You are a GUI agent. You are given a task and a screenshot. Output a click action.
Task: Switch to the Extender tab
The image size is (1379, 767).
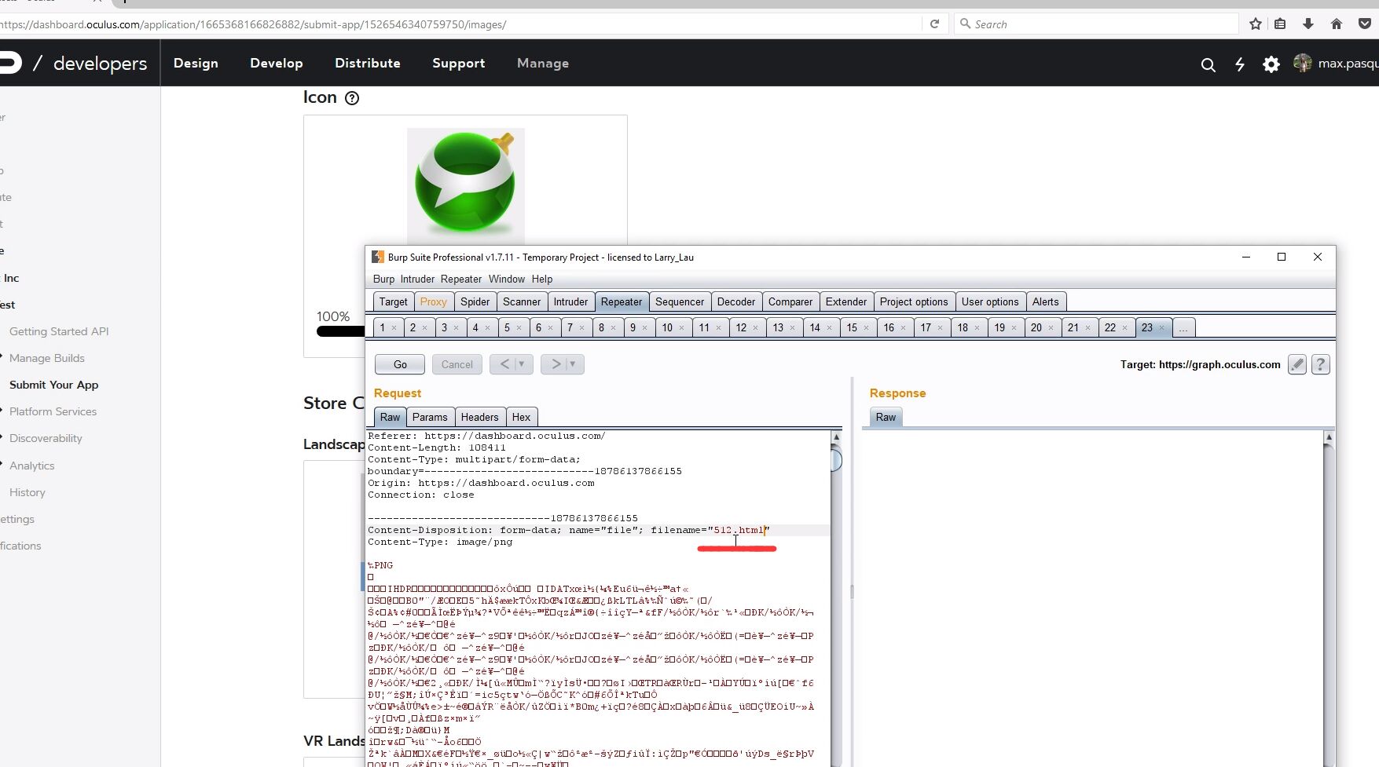click(x=846, y=301)
